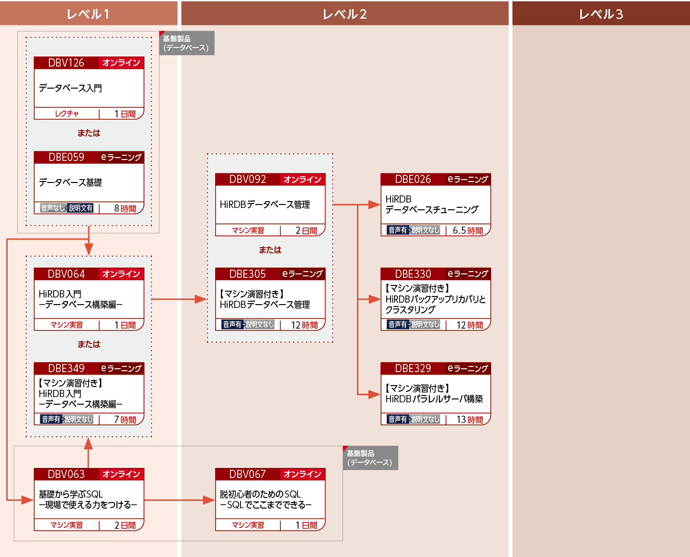
Task: Click the 12時間 duration on DBE305
Action: [304, 325]
